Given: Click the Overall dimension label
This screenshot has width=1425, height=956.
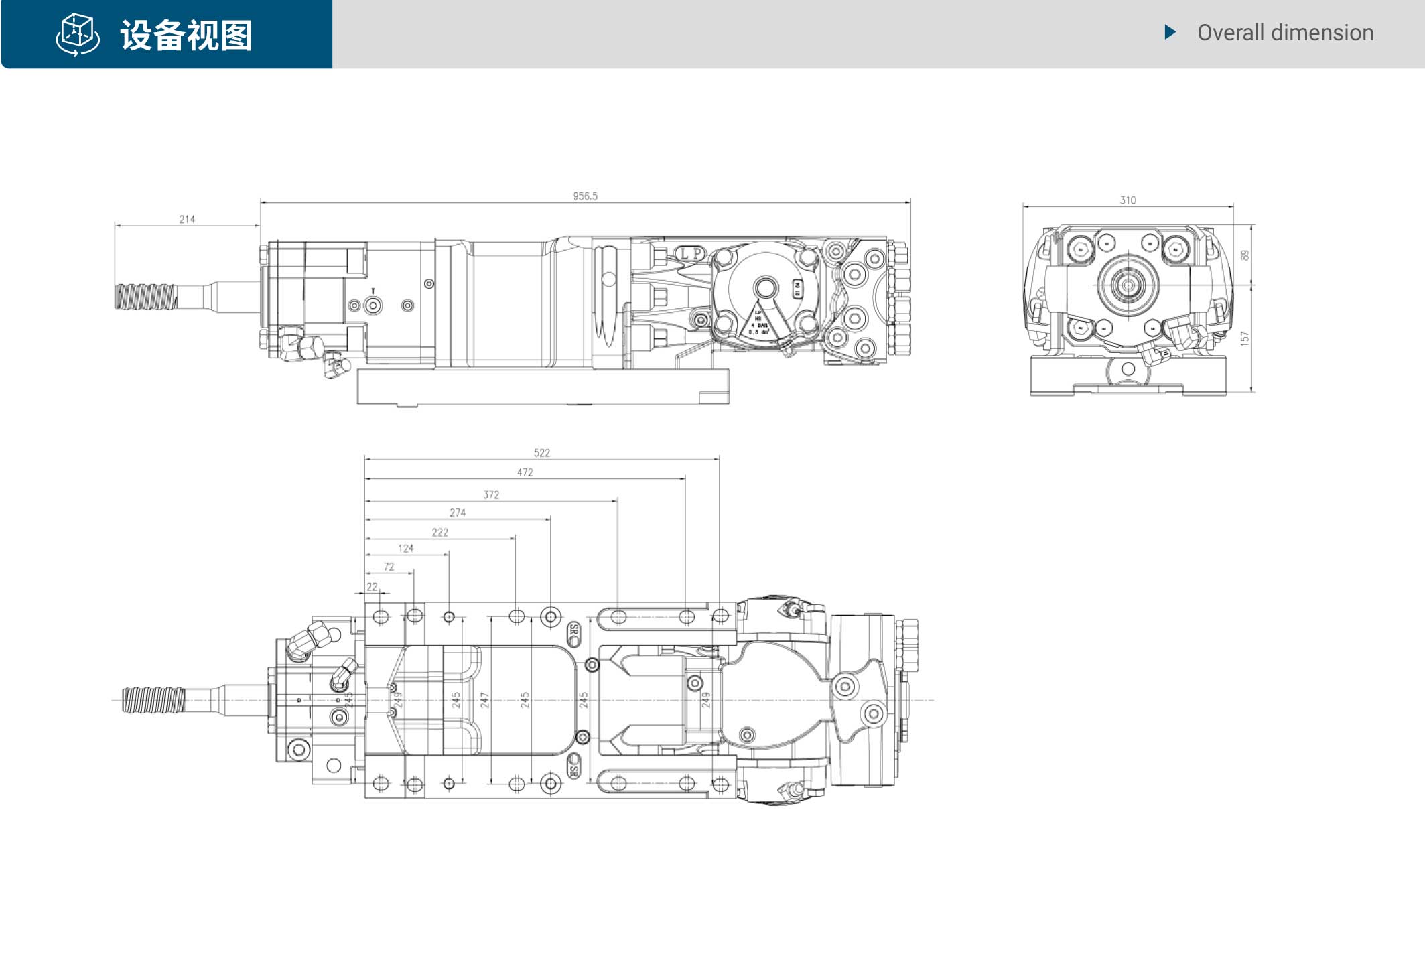Looking at the screenshot, I should point(1285,33).
